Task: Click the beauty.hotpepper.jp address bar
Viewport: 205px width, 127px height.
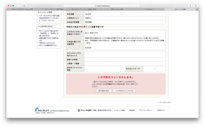Action: click(103, 6)
